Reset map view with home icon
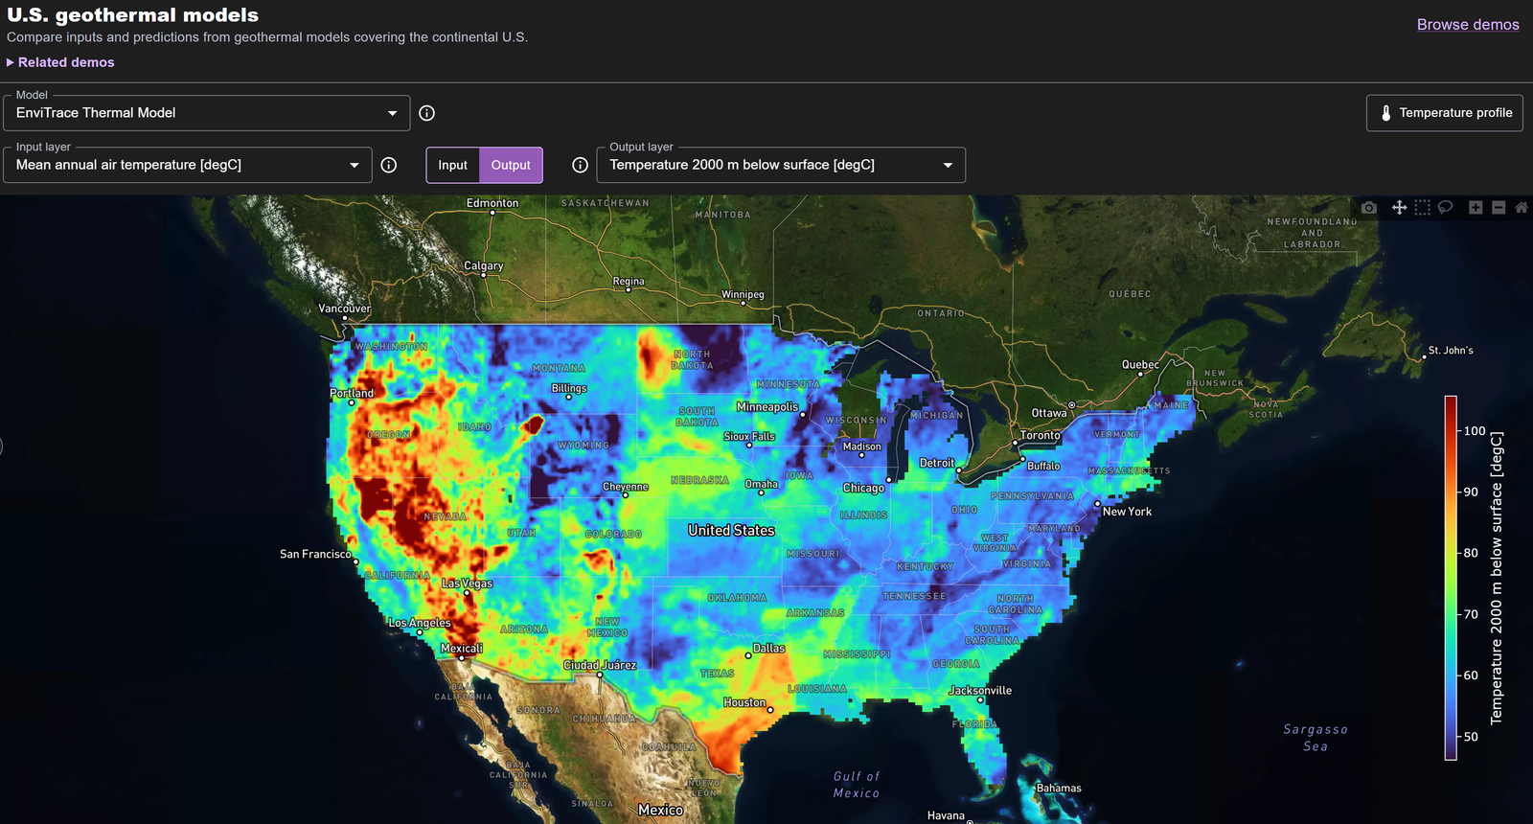The height and width of the screenshot is (824, 1533). coord(1522,208)
